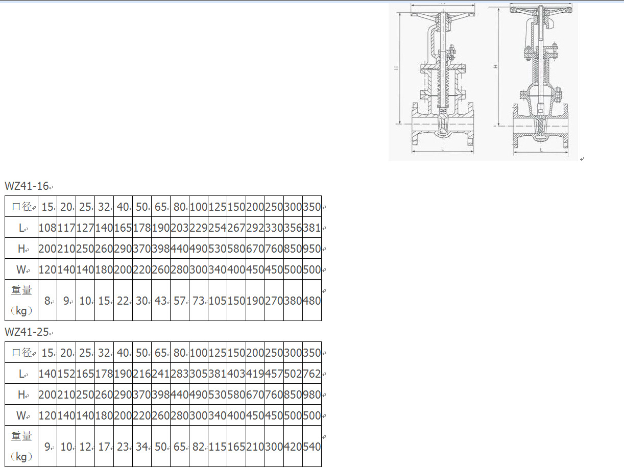The width and height of the screenshot is (624, 468).
Task: Click the WZ41-25 table heading
Action: pyautogui.click(x=27, y=332)
